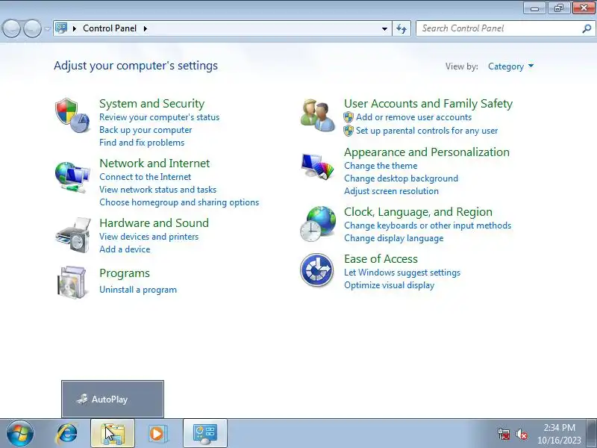597x448 pixels.
Task: Open the Ease of Access category link
Action: 381,258
